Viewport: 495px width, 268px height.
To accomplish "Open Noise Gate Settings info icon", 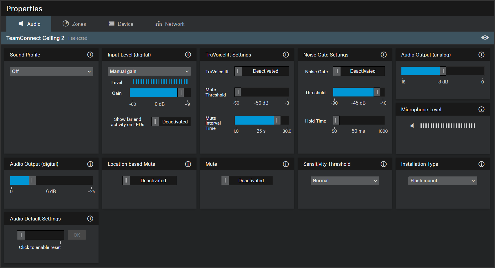I will pyautogui.click(x=383, y=55).
